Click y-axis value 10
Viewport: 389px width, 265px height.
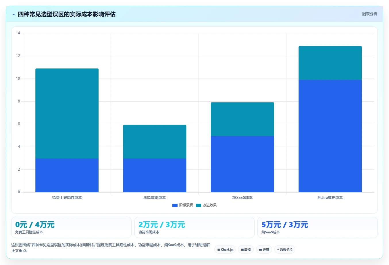pos(18,79)
